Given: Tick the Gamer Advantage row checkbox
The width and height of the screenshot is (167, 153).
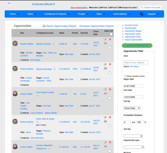Looking at the screenshot, I should point(110,73).
